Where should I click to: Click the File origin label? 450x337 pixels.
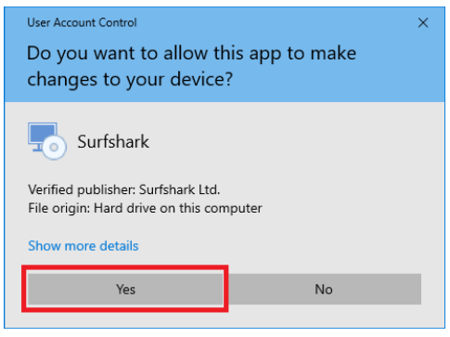click(x=58, y=208)
